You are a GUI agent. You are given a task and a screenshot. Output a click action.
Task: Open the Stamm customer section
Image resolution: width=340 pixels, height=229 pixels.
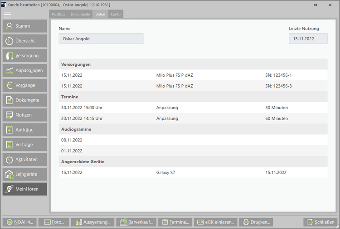pyautogui.click(x=24, y=26)
